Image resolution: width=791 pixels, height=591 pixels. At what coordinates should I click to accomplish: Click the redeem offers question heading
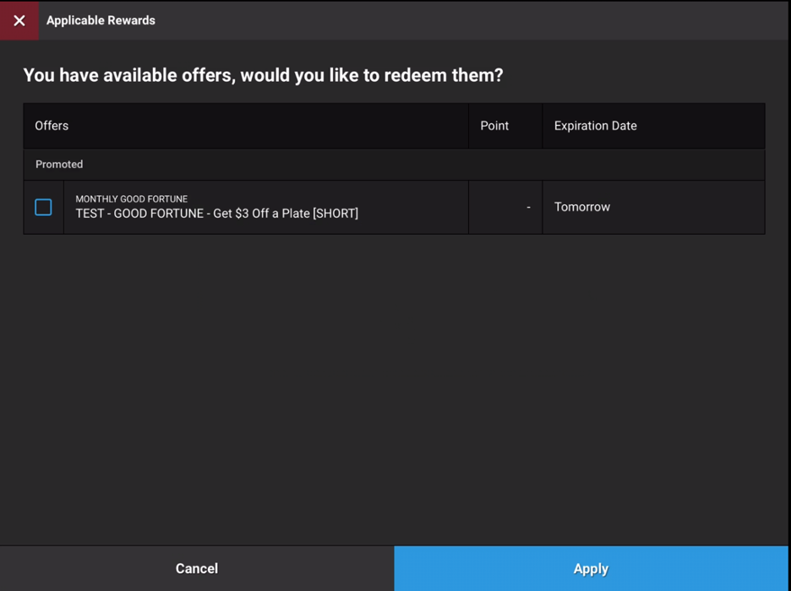coord(264,75)
